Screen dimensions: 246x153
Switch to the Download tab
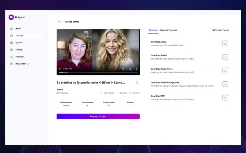tap(153, 30)
